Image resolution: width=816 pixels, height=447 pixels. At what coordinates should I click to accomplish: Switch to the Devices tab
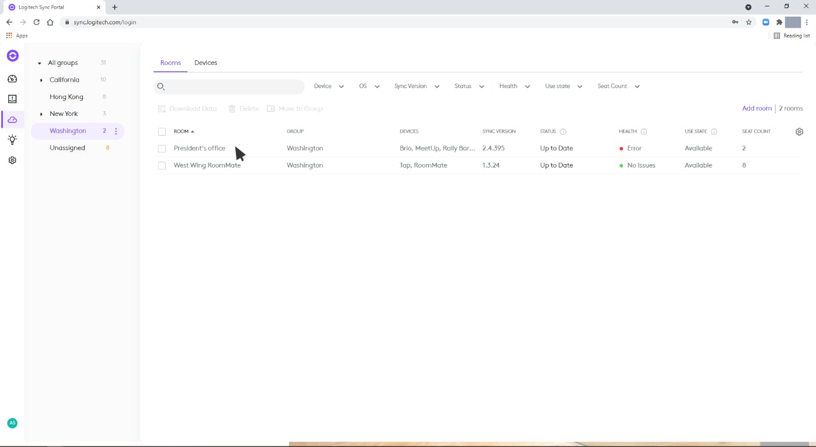click(206, 63)
